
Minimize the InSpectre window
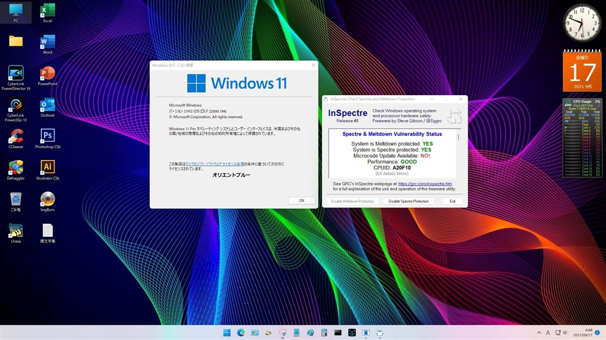(x=431, y=99)
